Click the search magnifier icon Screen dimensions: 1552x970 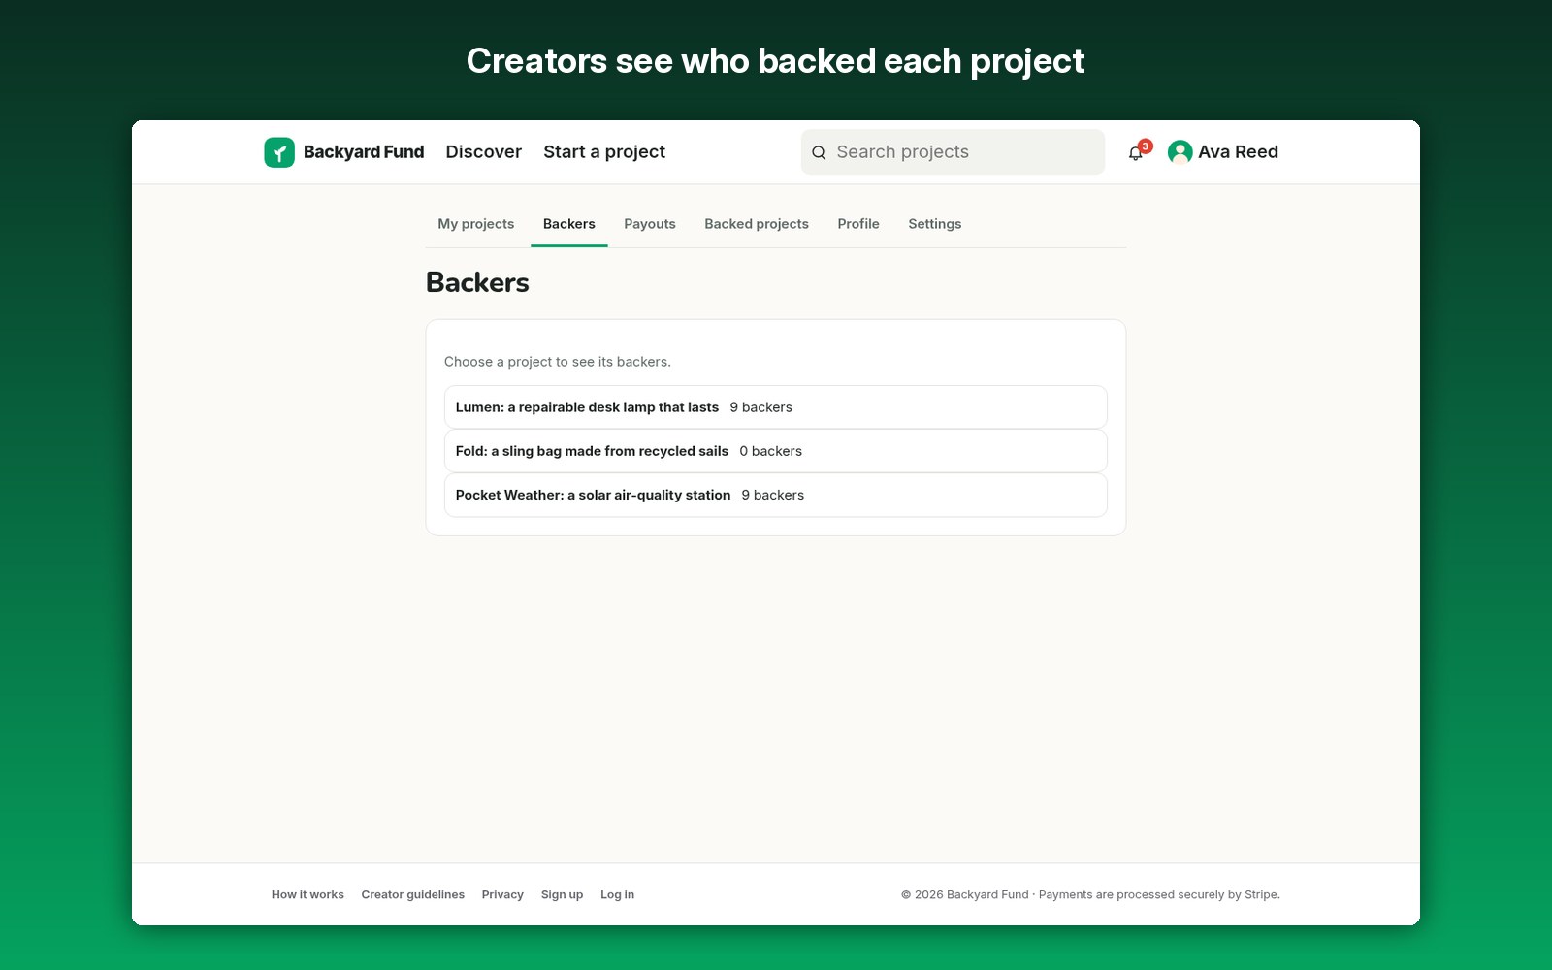tap(819, 152)
